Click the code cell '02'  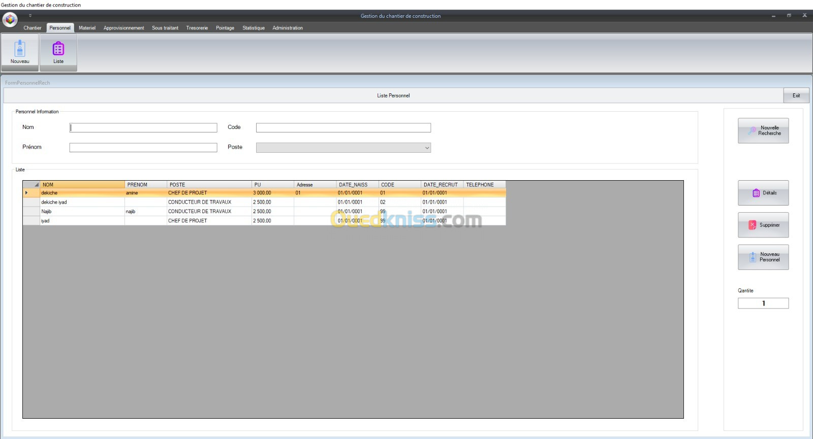(x=400, y=202)
